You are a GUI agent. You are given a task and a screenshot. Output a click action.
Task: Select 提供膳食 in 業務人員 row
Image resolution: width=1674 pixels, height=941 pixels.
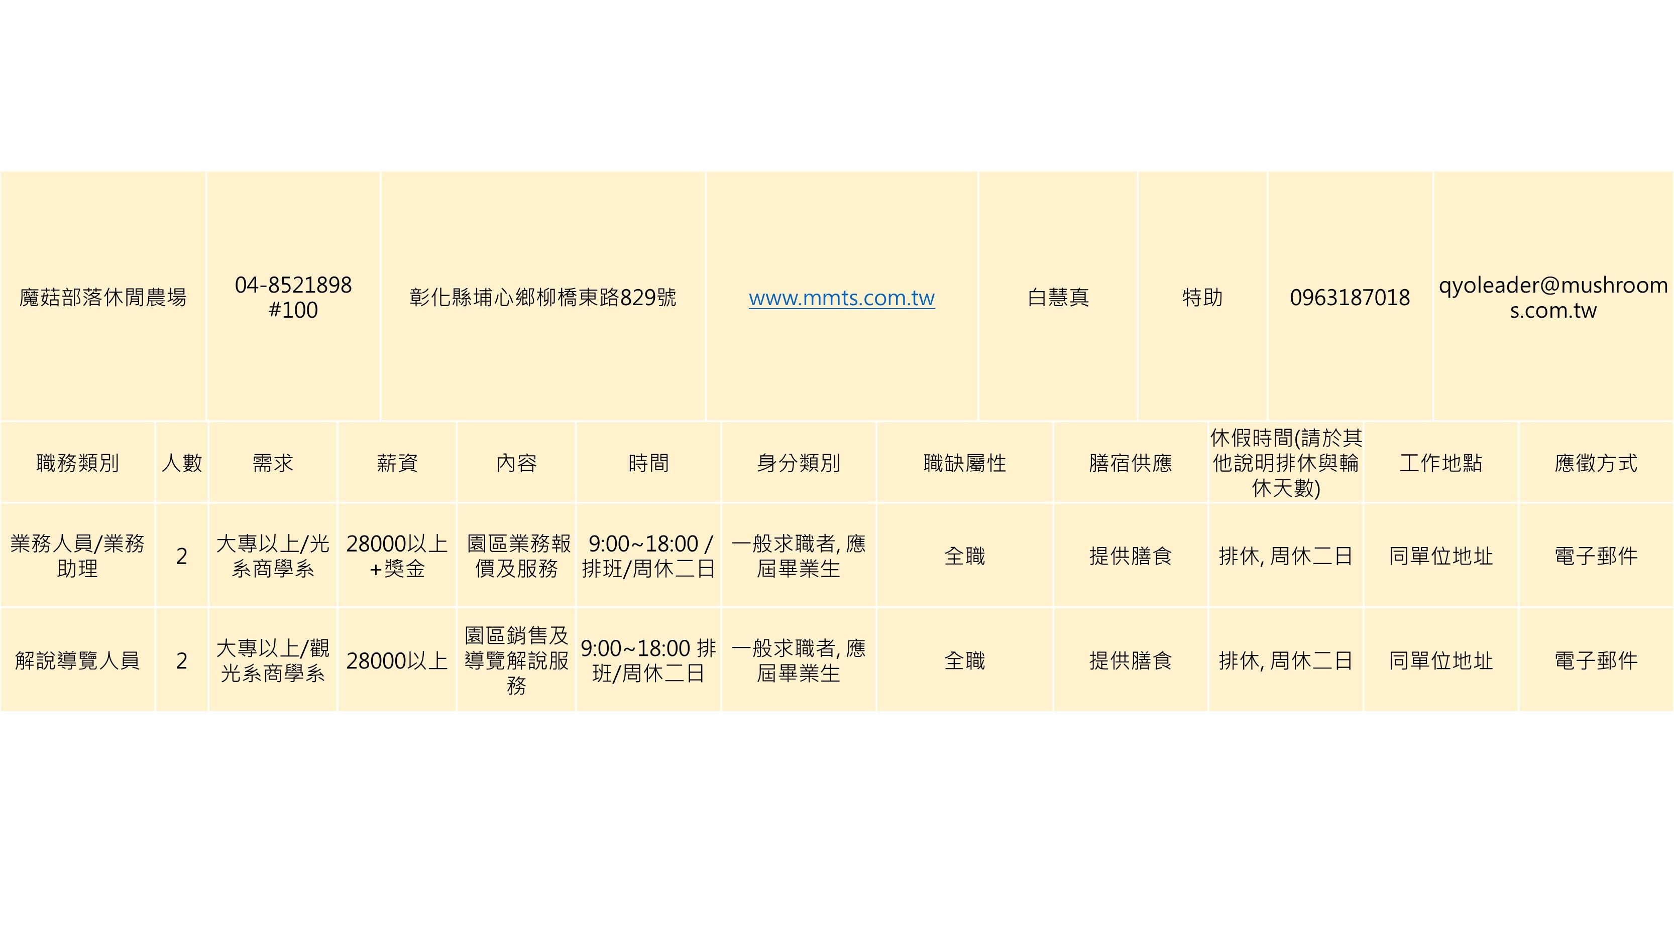1131,555
